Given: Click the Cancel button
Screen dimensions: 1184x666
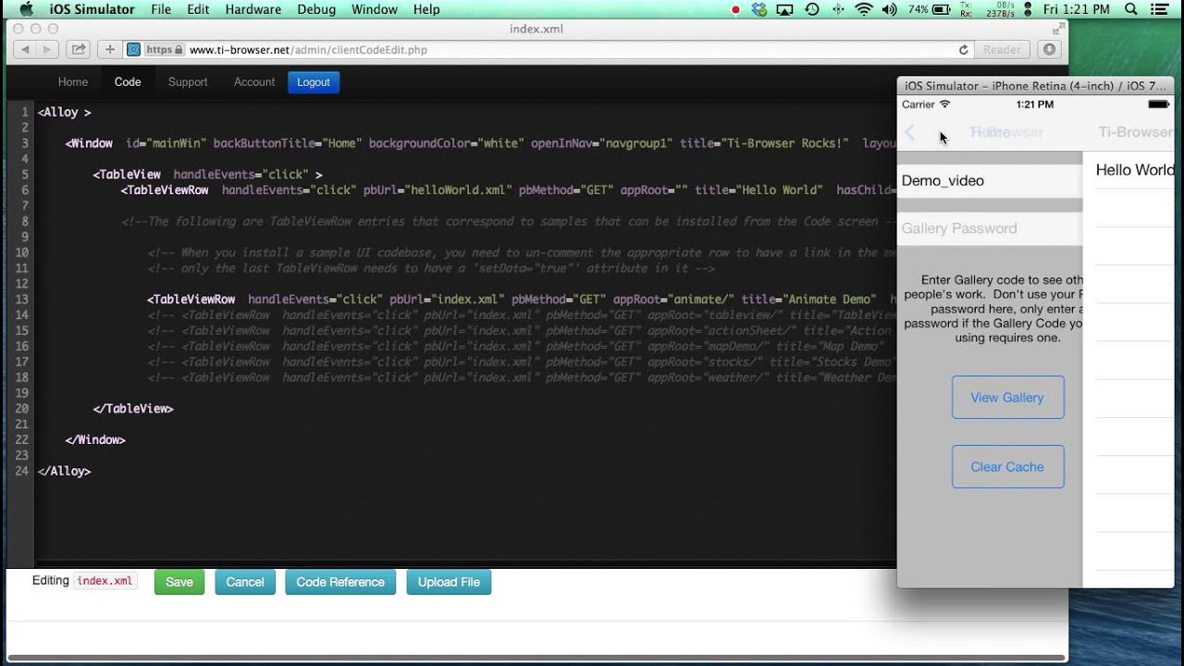Looking at the screenshot, I should pyautogui.click(x=245, y=582).
